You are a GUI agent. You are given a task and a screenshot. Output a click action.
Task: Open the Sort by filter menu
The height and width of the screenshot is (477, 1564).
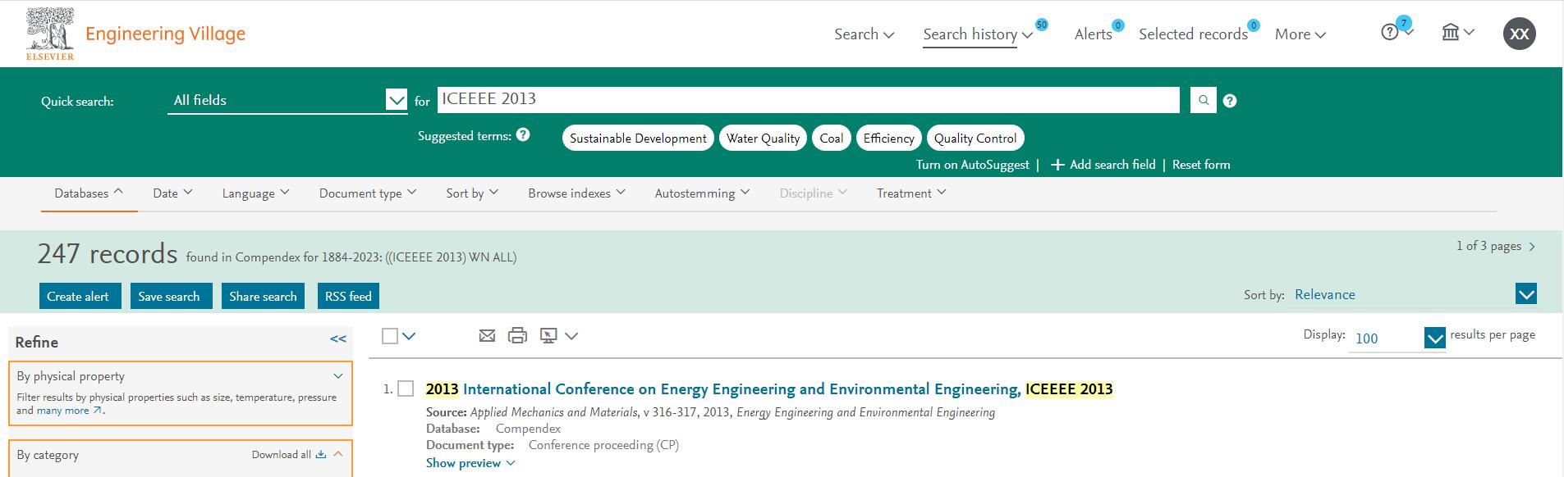coord(472,193)
